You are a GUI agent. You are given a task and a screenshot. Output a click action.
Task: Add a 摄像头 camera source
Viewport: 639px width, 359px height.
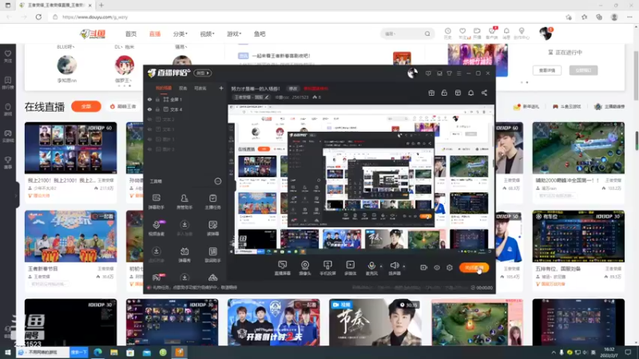click(305, 268)
